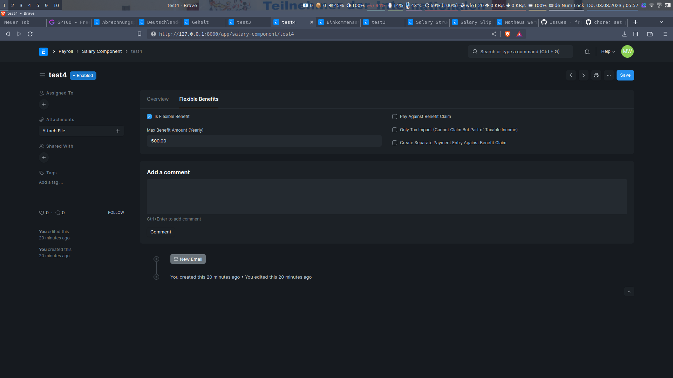Navigate to the previous document with the arrow
Screen dimensions: 673x378
tap(571, 75)
